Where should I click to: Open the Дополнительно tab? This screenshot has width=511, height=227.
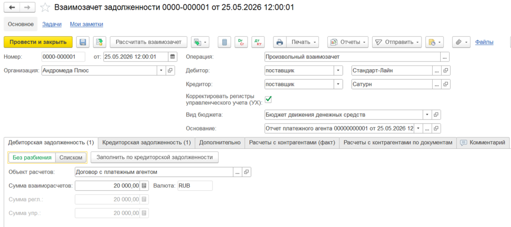coord(220,142)
